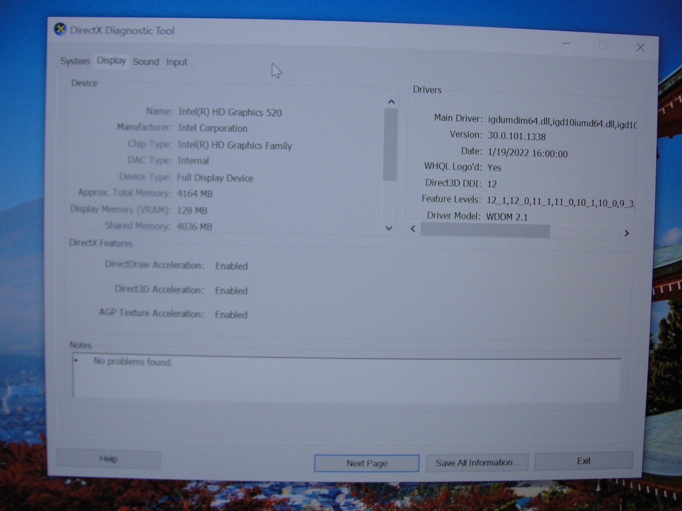Click the Notes text box
Image resolution: width=682 pixels, height=511 pixels.
coord(346,377)
